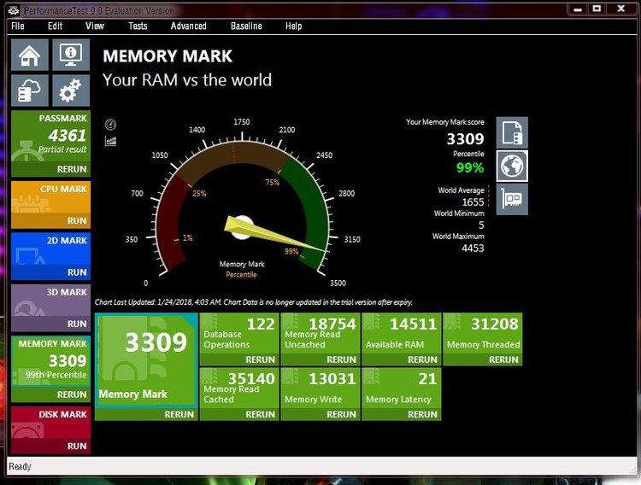Open the Edit menu
Viewport: 641px width, 485px height.
point(55,26)
